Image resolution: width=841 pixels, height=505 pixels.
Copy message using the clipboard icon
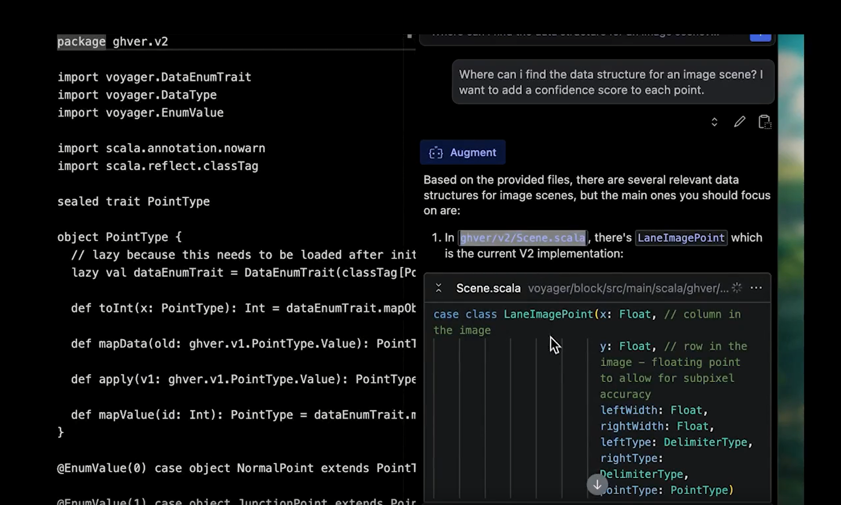point(764,122)
